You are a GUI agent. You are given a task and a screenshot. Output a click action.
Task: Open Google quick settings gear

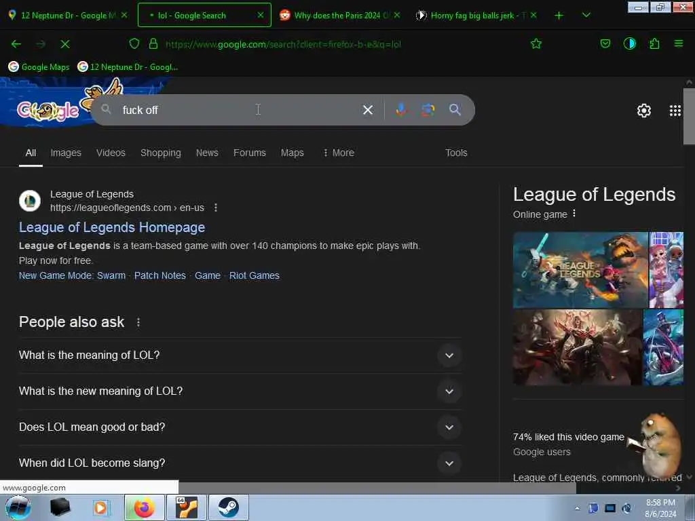tap(643, 111)
